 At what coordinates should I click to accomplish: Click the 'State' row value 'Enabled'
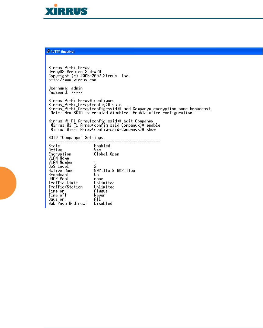[x=102, y=146]
